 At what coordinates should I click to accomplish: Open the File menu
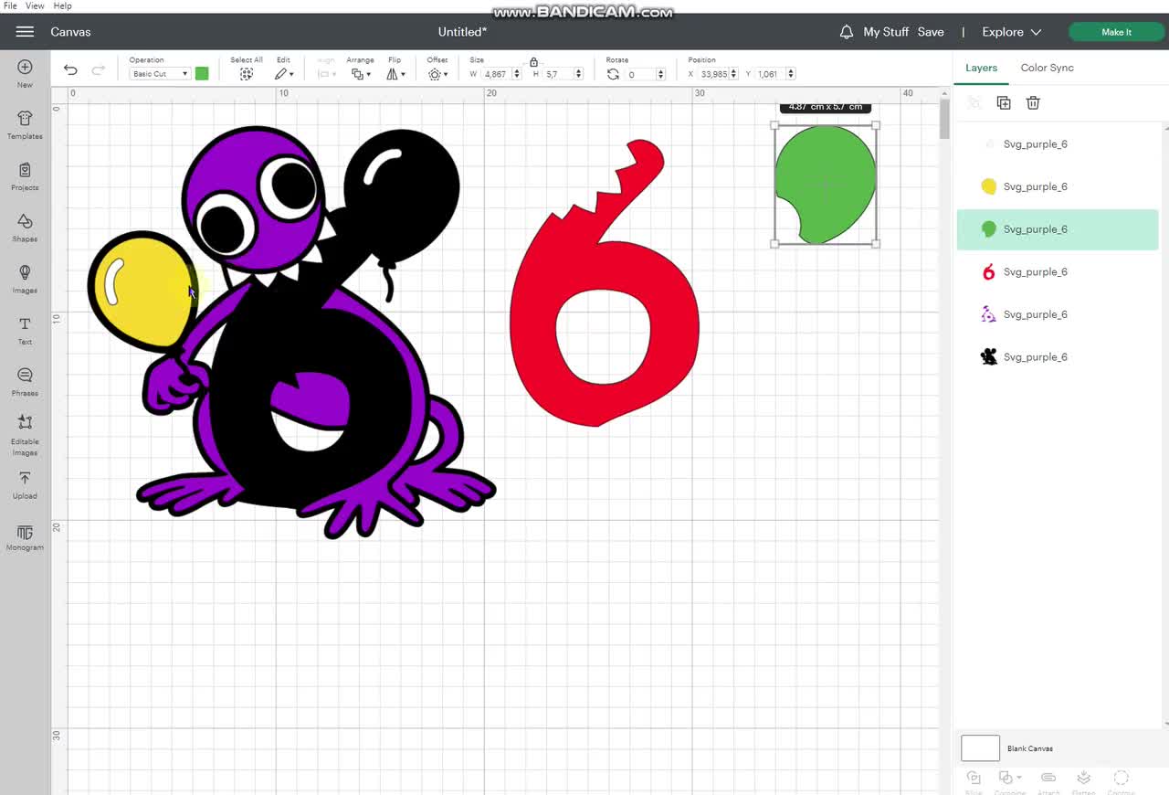coord(10,5)
